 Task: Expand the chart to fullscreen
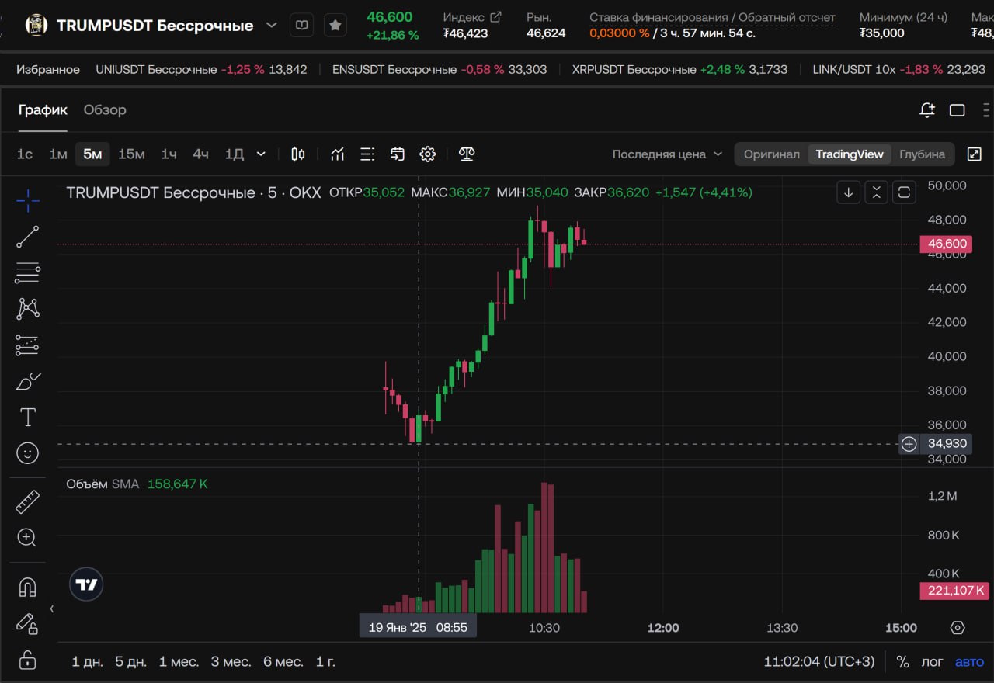975,154
